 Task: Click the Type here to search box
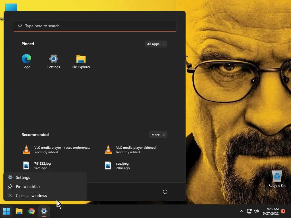94,26
